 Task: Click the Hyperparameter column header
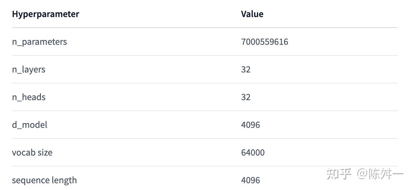45,14
